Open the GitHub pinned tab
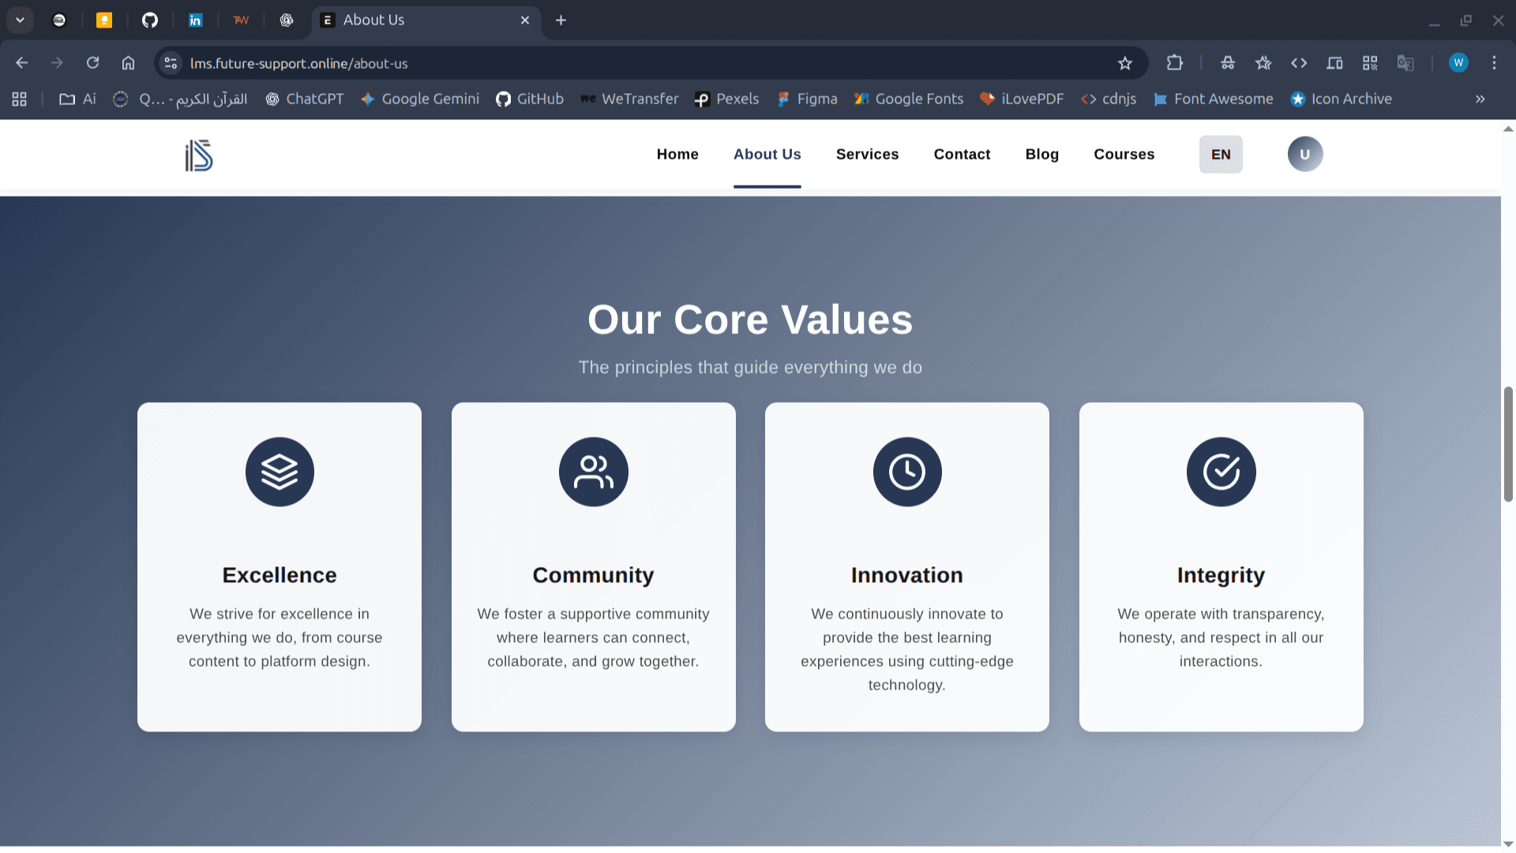 tap(149, 21)
